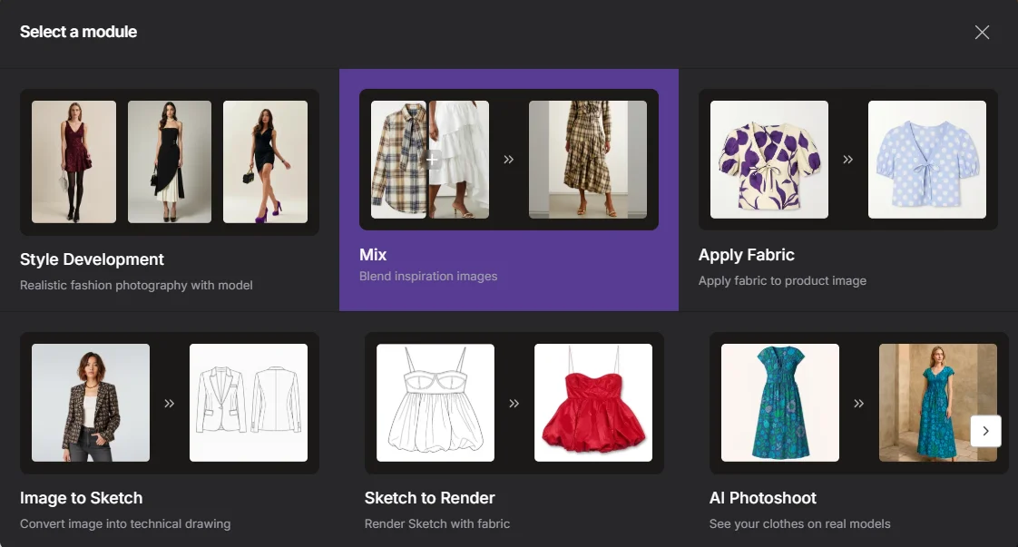Click the 'Select a module' heading
Viewport: 1018px width, 547px height.
point(78,32)
